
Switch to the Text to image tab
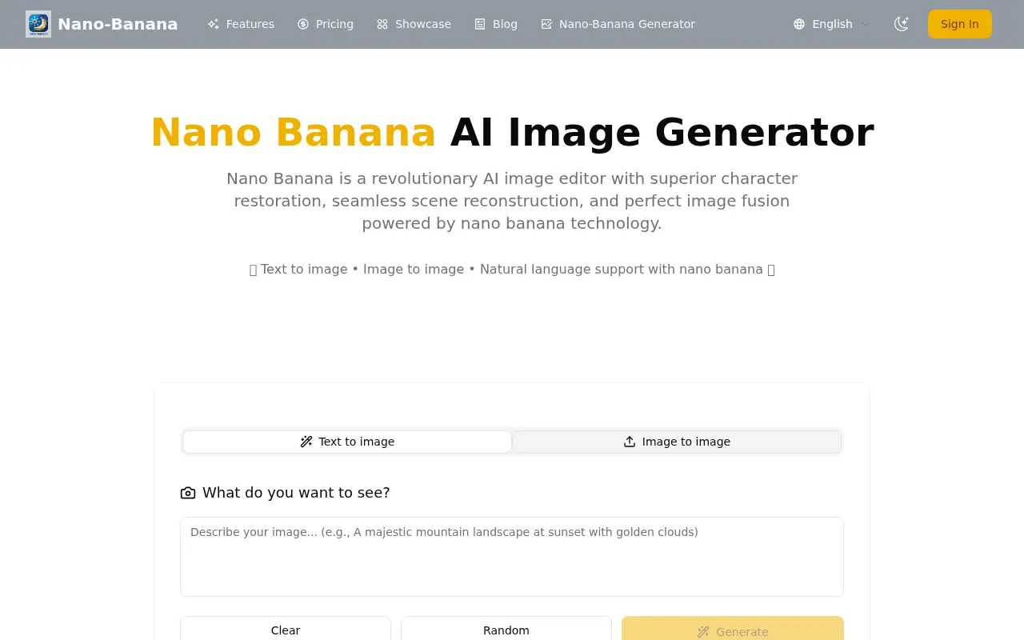coord(347,442)
